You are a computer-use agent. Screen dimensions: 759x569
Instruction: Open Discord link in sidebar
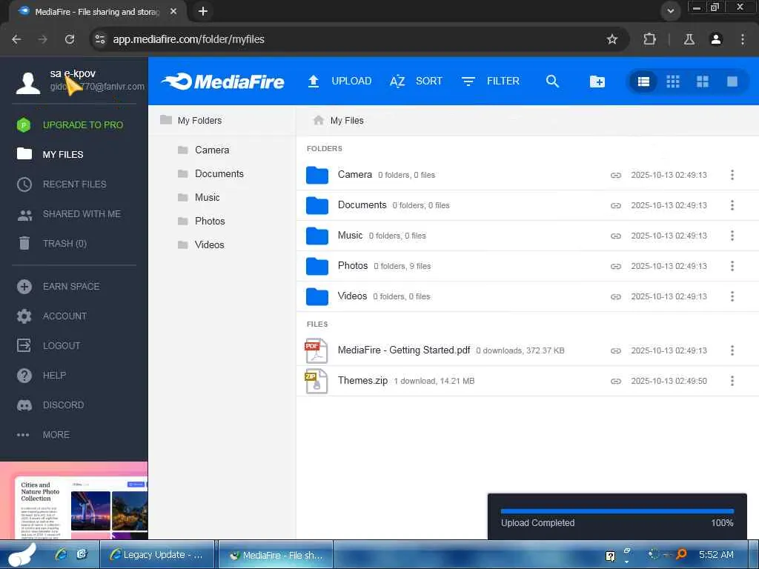point(50,405)
